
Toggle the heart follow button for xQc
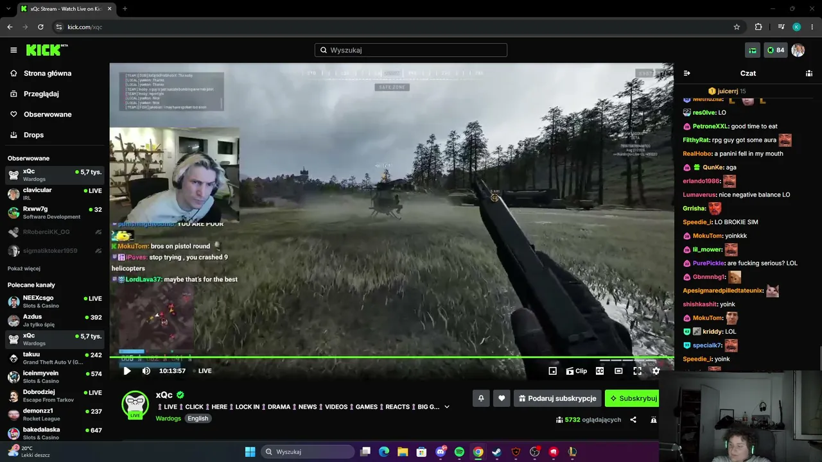tap(502, 398)
